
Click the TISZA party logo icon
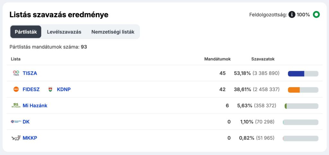pos(16,73)
